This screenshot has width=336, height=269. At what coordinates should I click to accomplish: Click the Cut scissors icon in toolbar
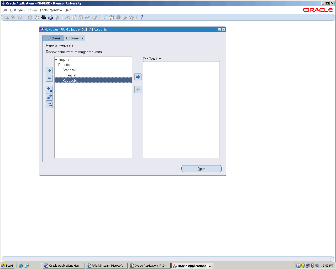(67, 17)
